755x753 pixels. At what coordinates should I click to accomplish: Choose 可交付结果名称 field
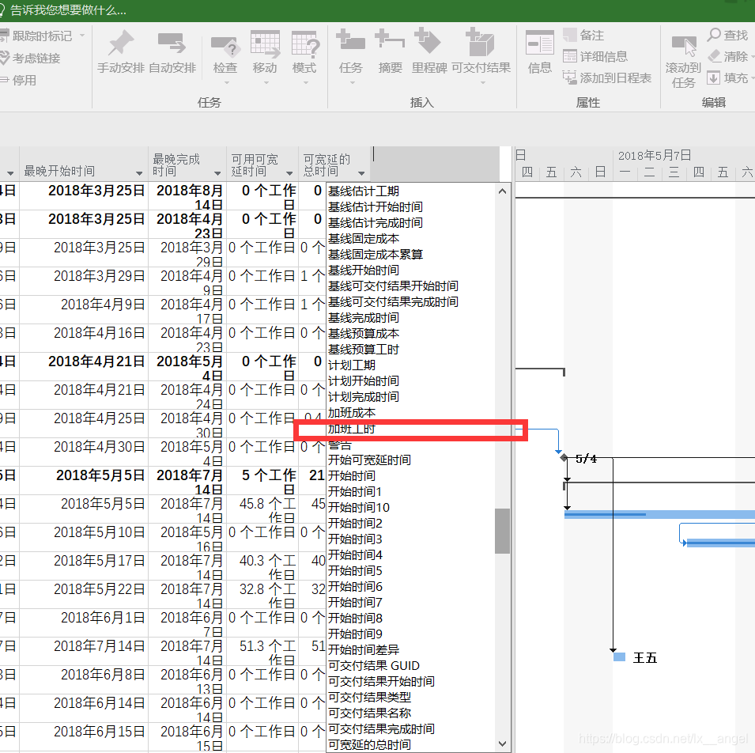click(369, 713)
